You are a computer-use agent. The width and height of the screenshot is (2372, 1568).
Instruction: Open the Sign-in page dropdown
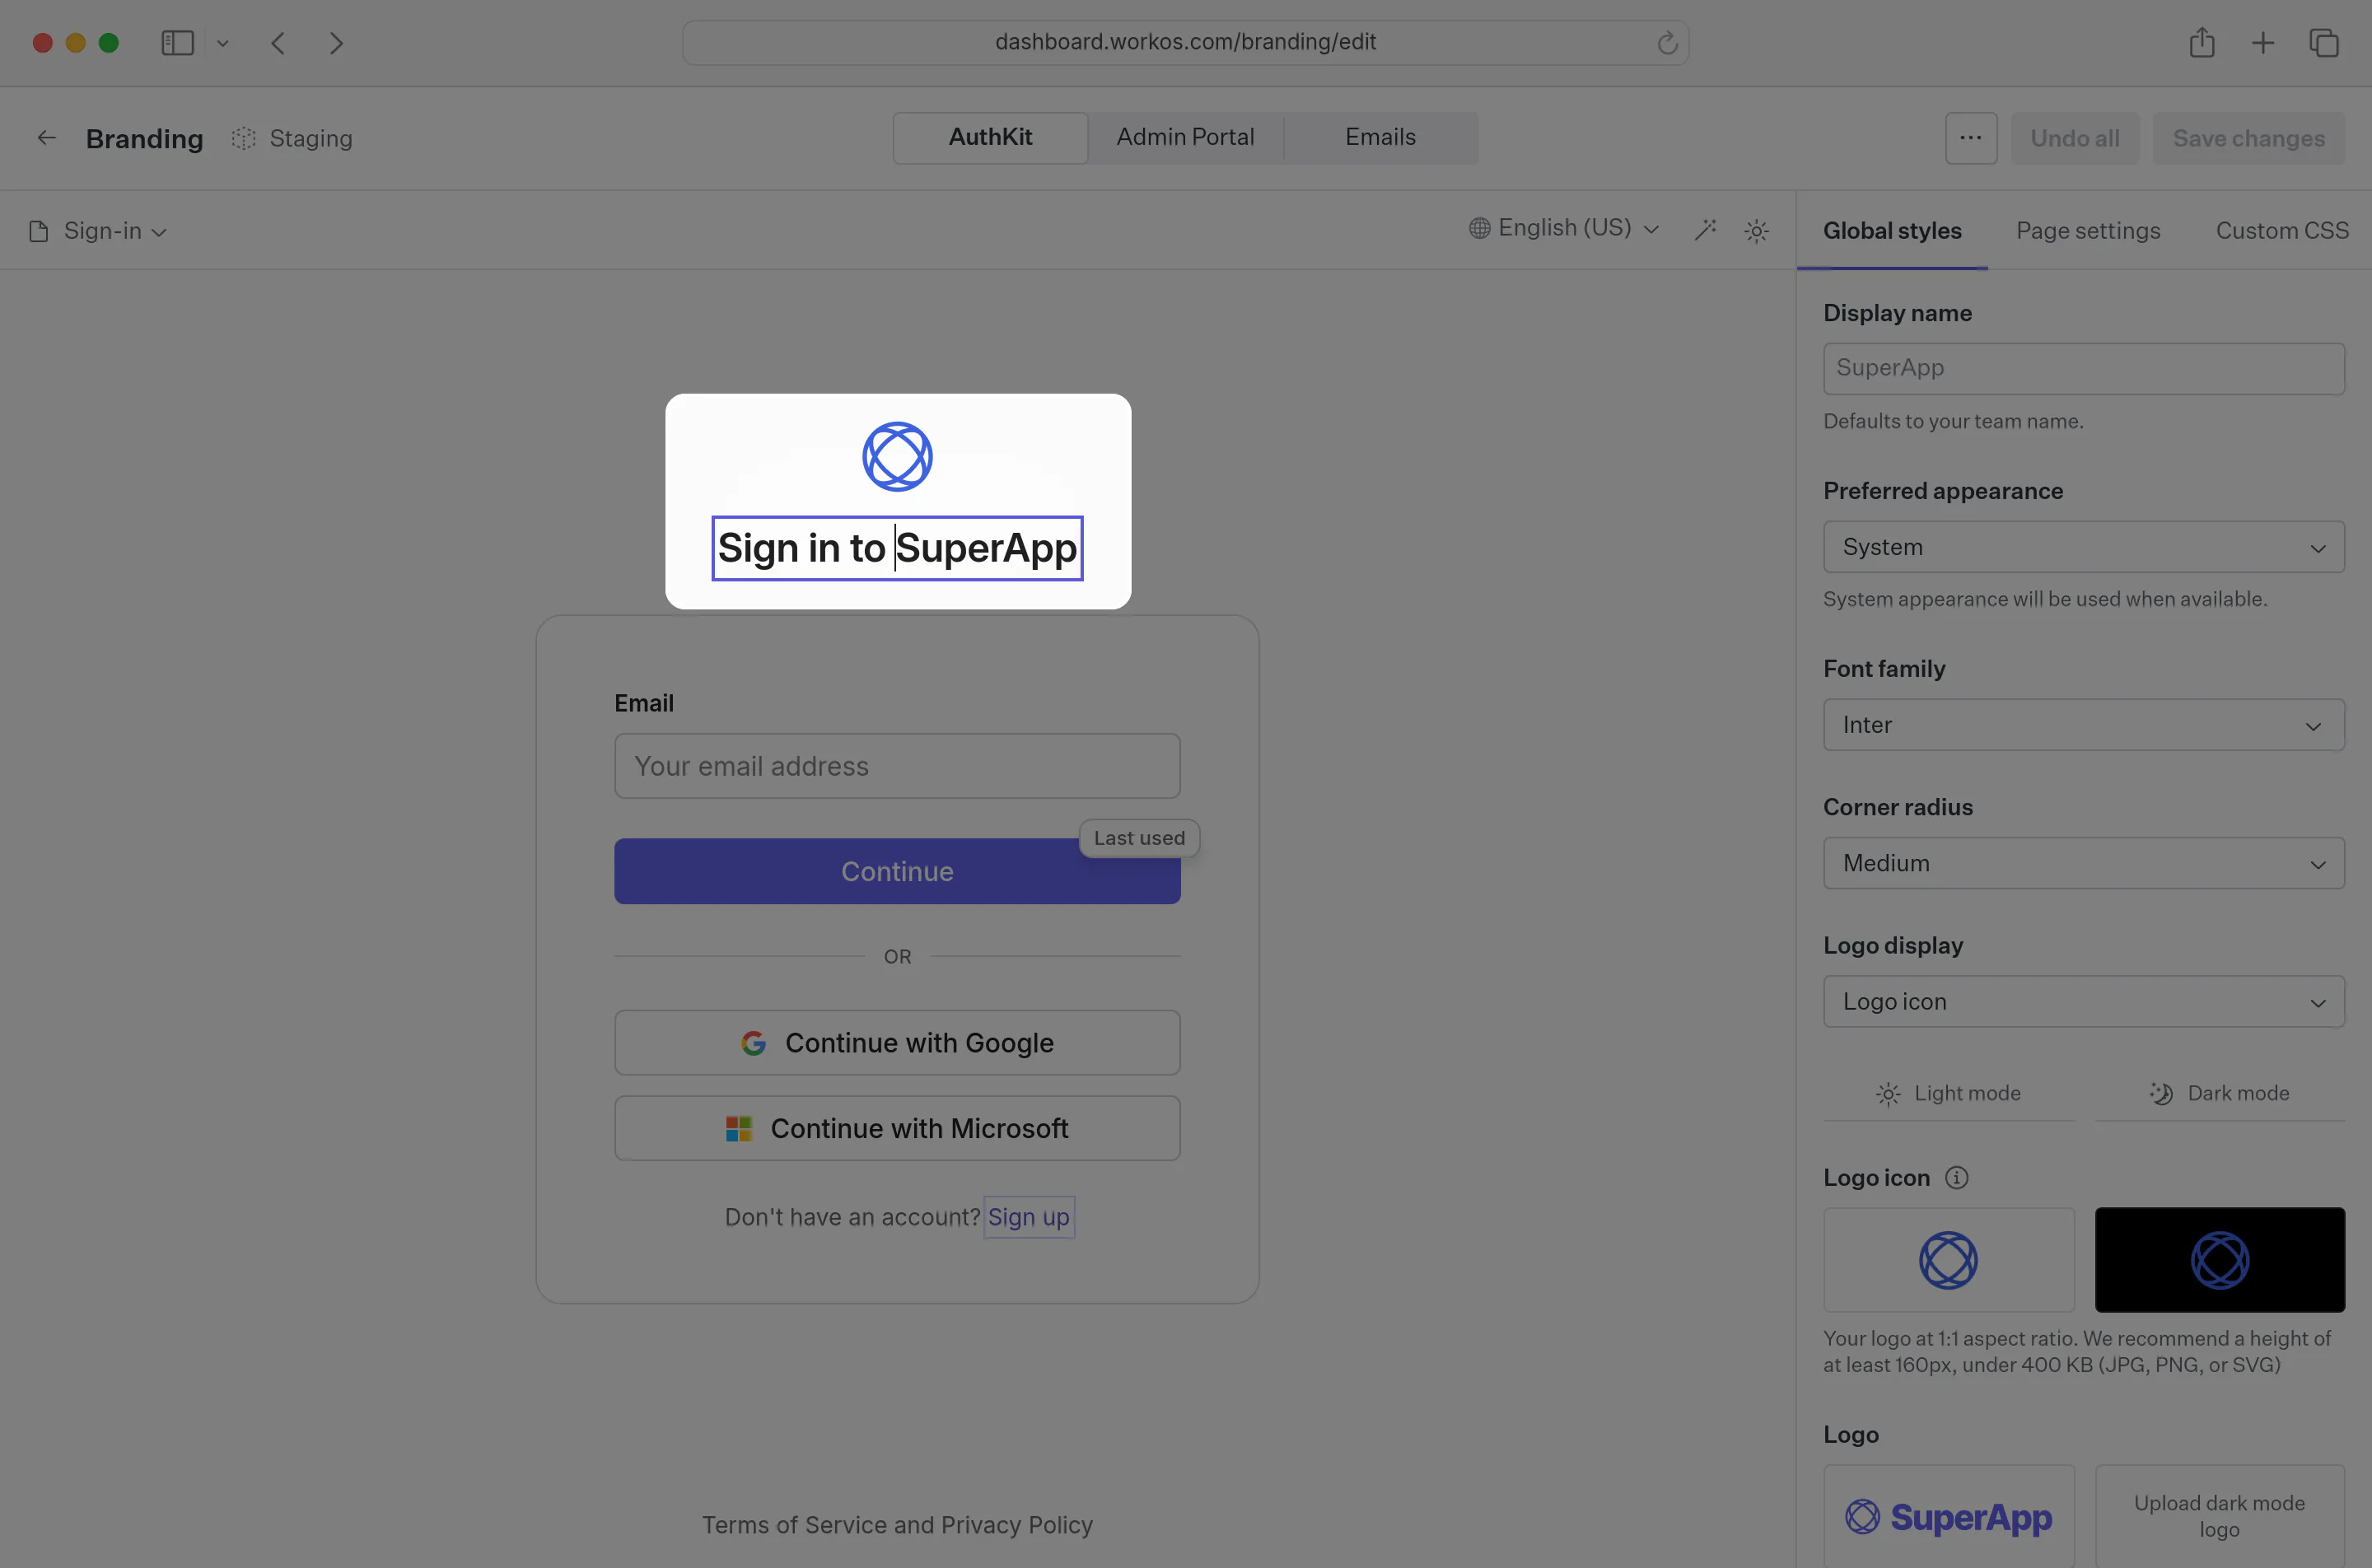(x=98, y=231)
